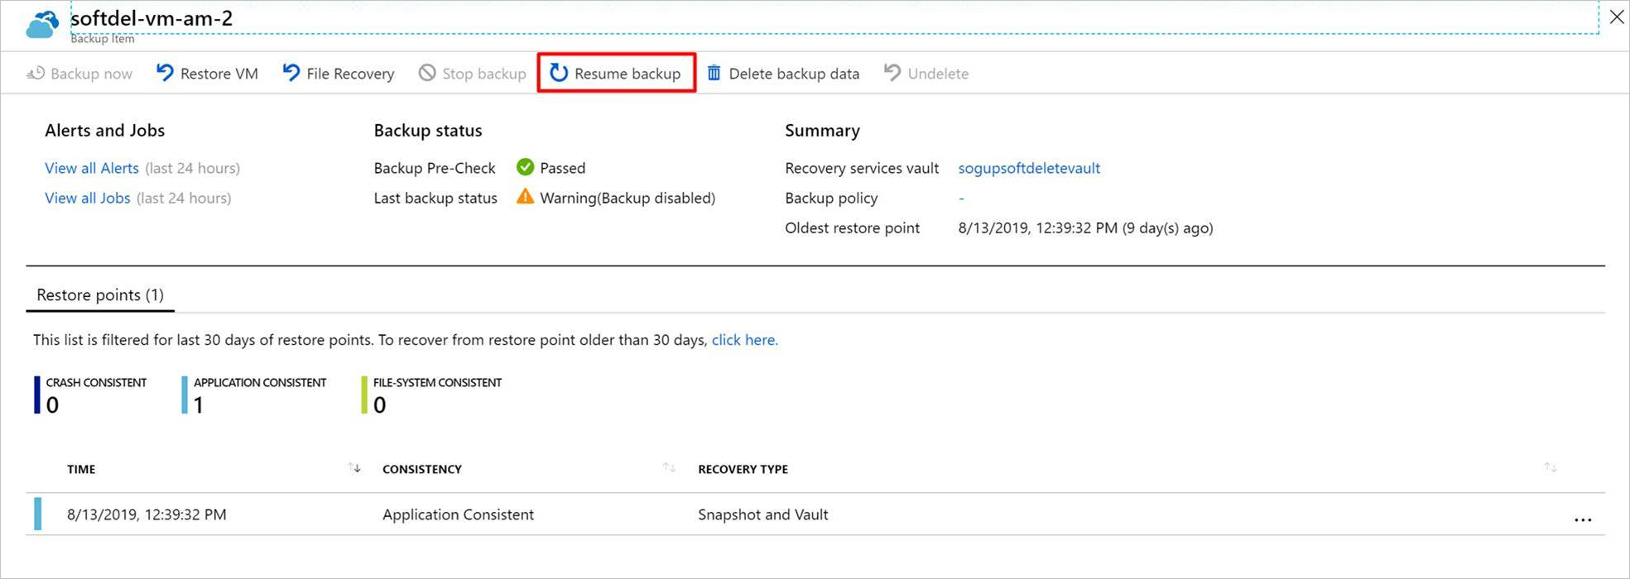Follow the 'click here' older restore points link
1630x579 pixels.
pos(744,340)
